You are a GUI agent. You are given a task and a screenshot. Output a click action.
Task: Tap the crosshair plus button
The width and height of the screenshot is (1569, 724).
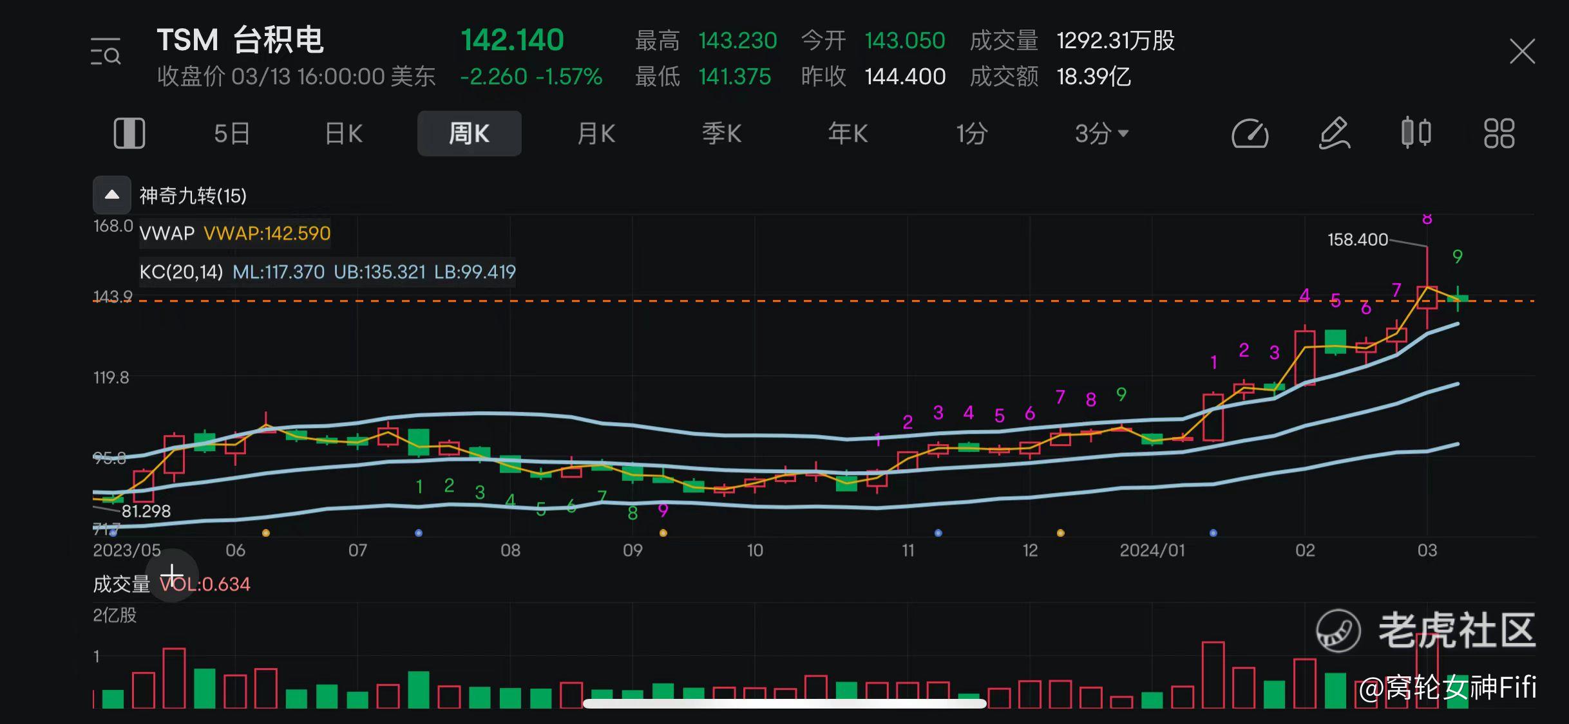tap(171, 575)
